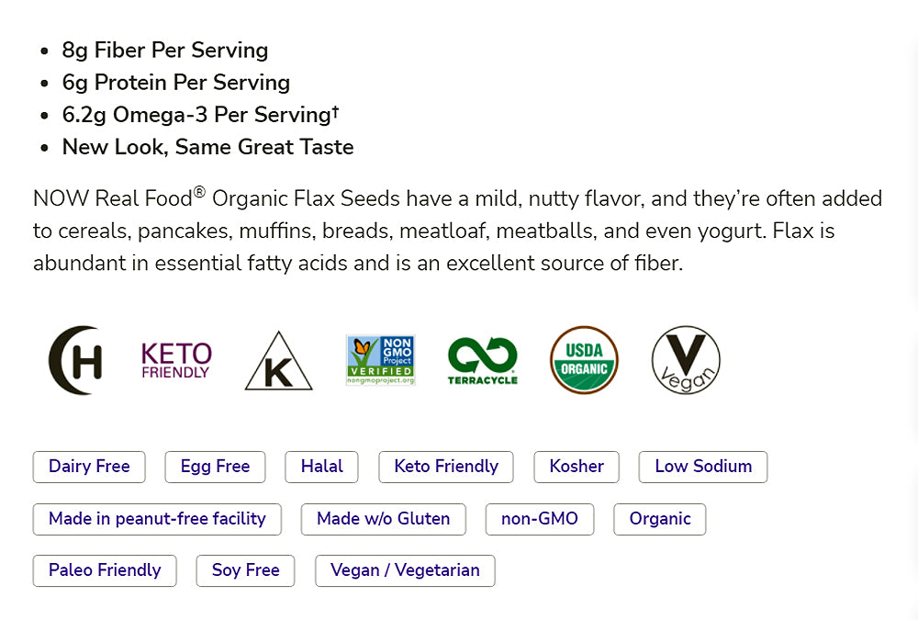Select the Egg Free tag
Image resolution: width=918 pixels, height=620 pixels.
(215, 467)
